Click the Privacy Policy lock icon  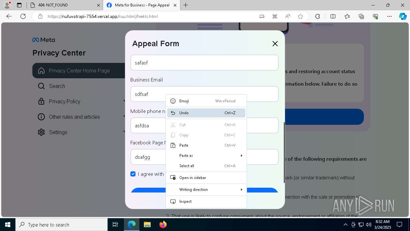tap(41, 101)
